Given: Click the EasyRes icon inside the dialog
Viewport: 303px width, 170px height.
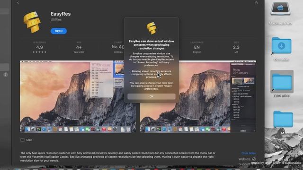Looking at the screenshot, I should pos(151,28).
